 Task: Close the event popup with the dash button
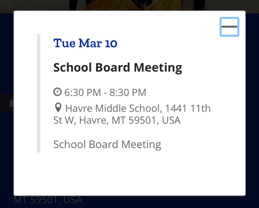point(229,27)
